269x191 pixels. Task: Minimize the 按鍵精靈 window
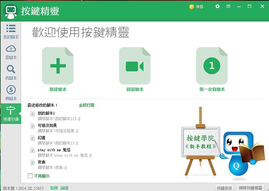click(239, 7)
